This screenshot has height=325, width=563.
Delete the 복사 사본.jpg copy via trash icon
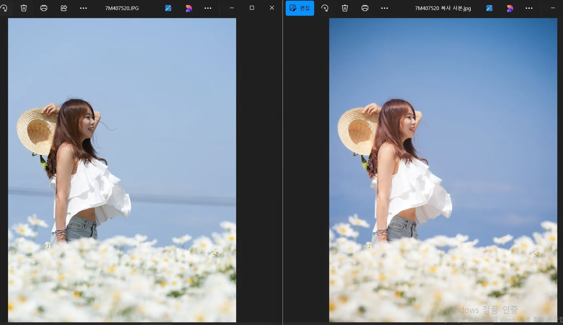click(x=345, y=8)
